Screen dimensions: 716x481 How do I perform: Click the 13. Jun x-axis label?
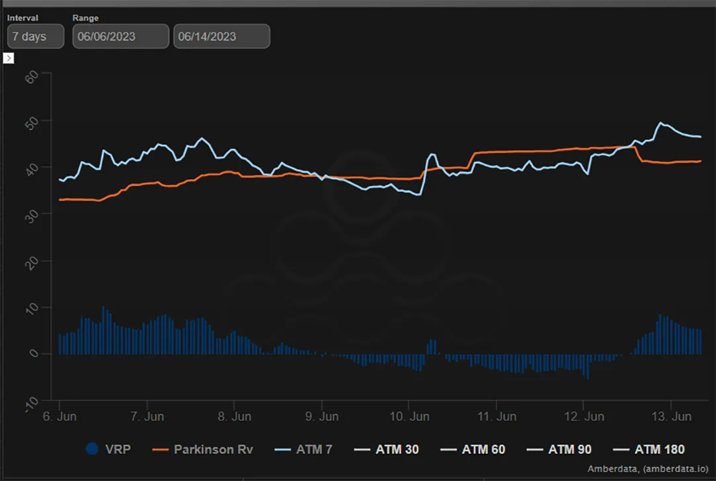pyautogui.click(x=671, y=416)
